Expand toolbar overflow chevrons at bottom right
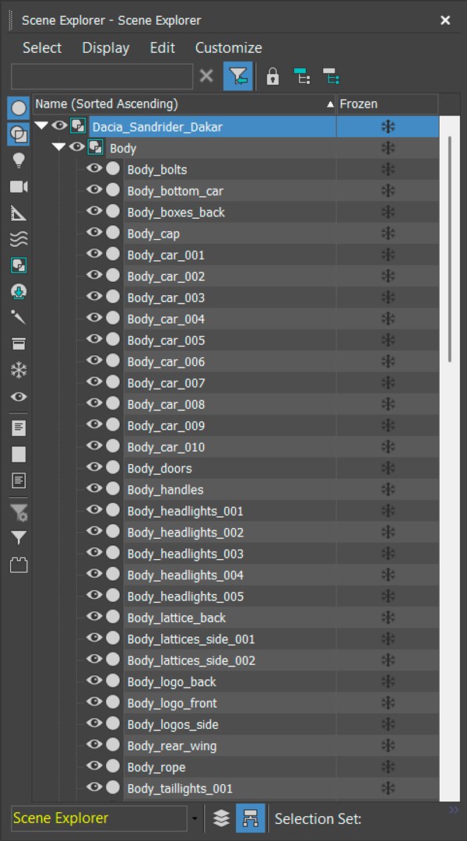Viewport: 467px width, 841px height. [454, 810]
